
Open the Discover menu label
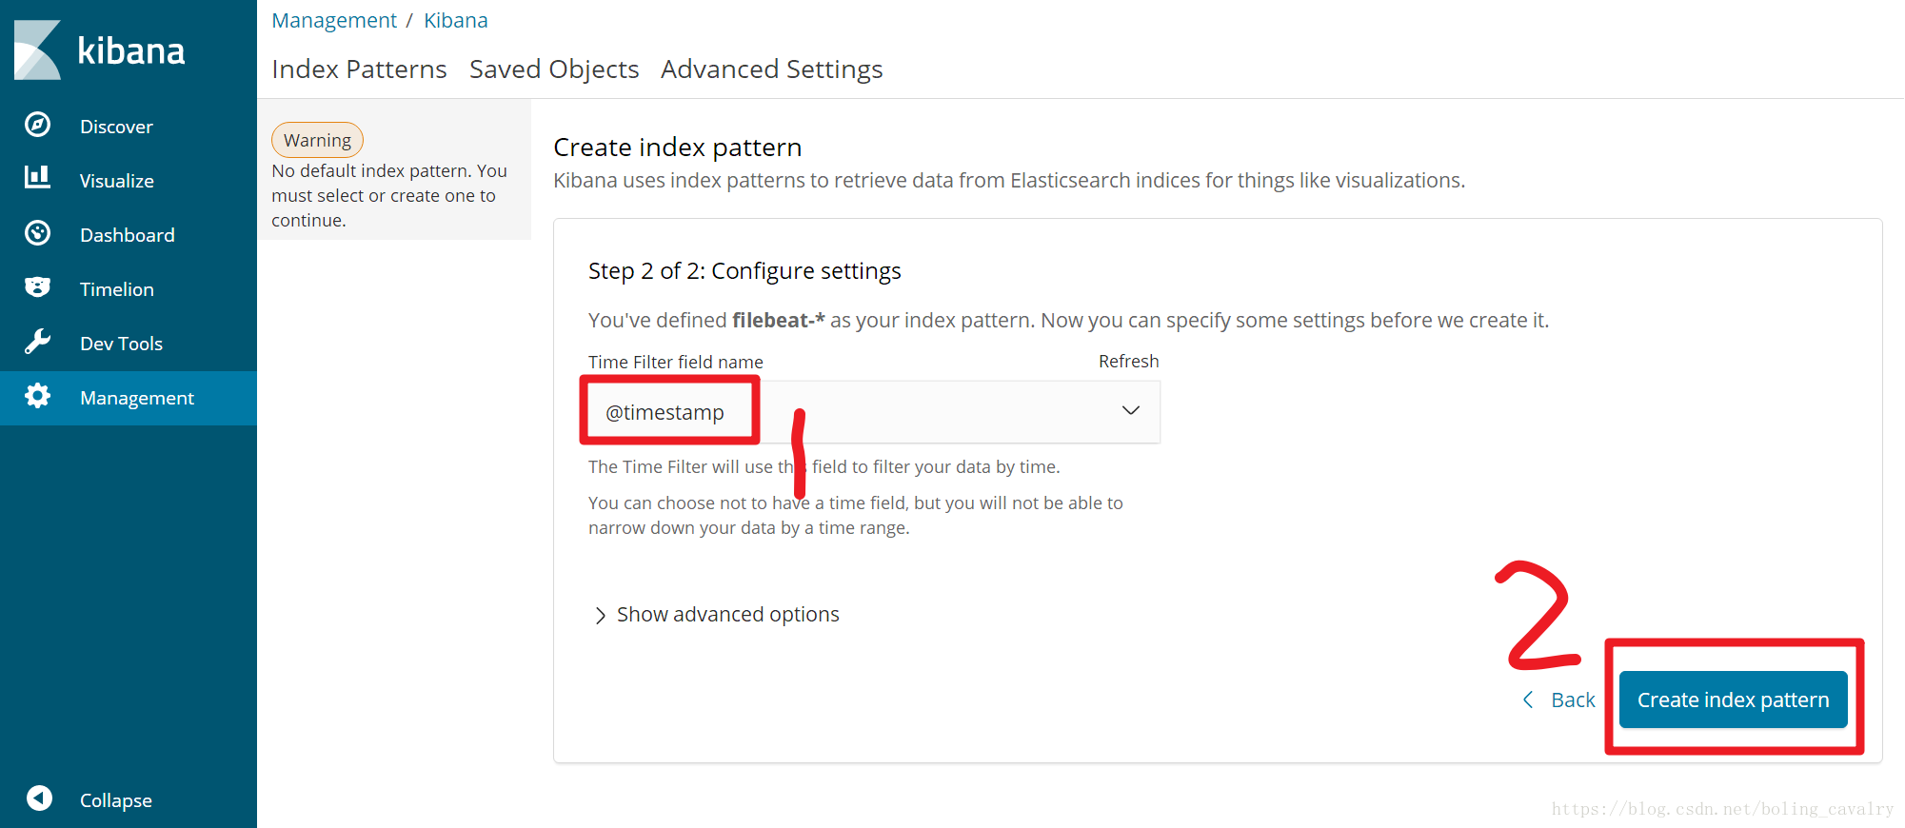[116, 127]
